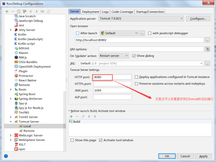Open Edit Defaults wrench icon

pyautogui.click(x=25, y=11)
